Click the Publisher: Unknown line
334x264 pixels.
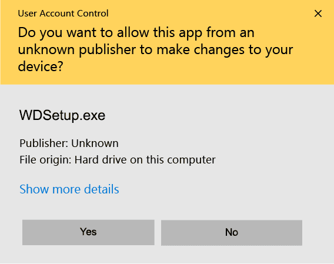point(69,143)
